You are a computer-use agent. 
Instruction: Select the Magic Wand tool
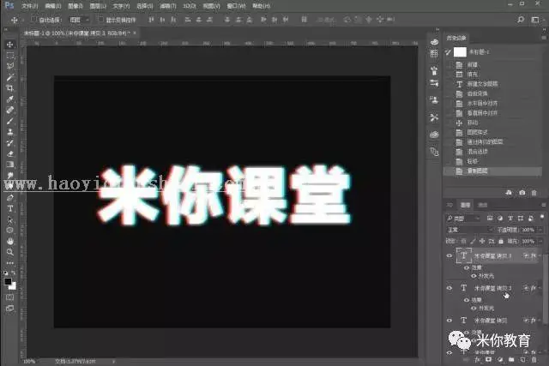click(x=9, y=77)
